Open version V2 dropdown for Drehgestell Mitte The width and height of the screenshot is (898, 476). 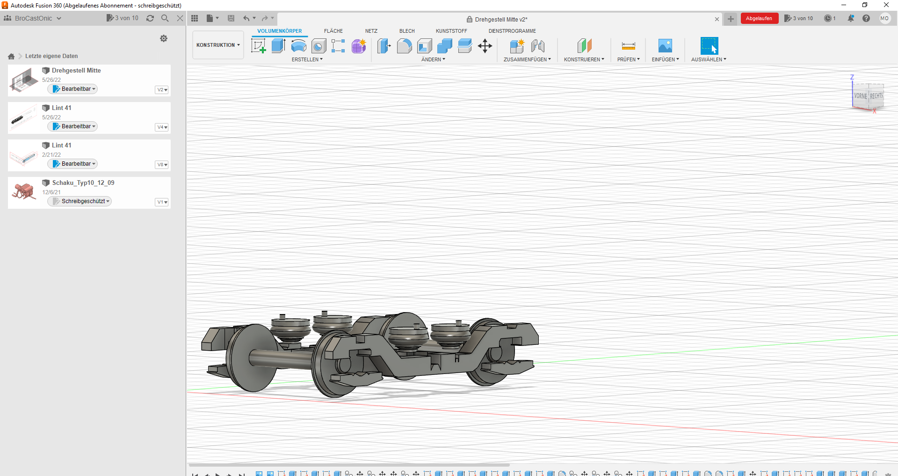pyautogui.click(x=162, y=90)
